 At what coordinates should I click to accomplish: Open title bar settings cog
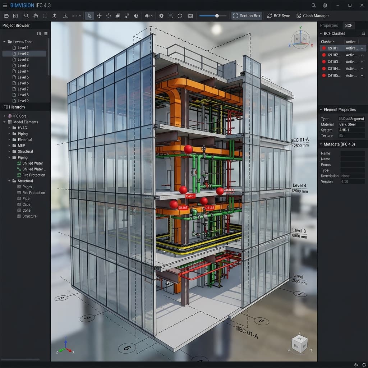pyautogui.click(x=325, y=5)
